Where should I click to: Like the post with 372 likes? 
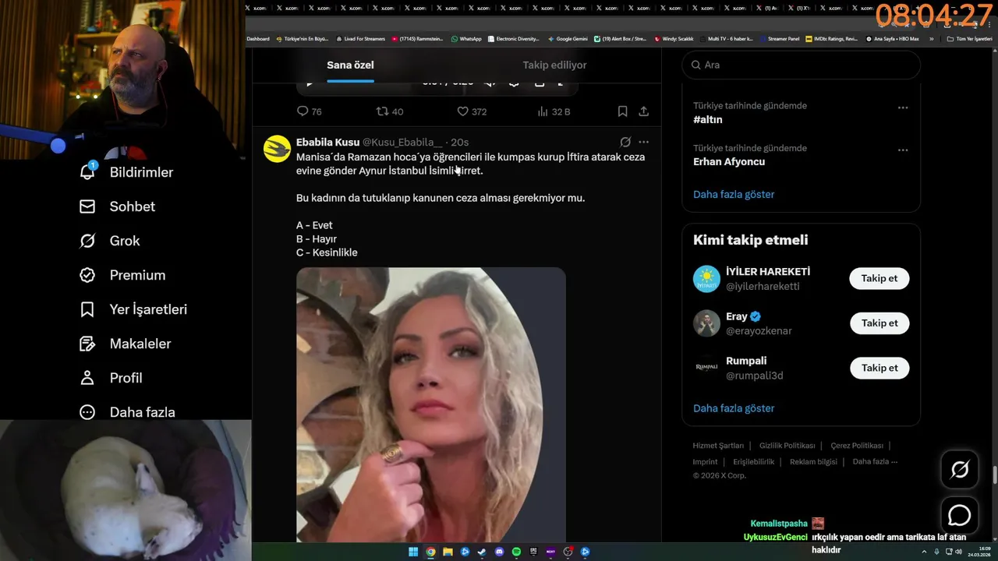click(x=472, y=111)
